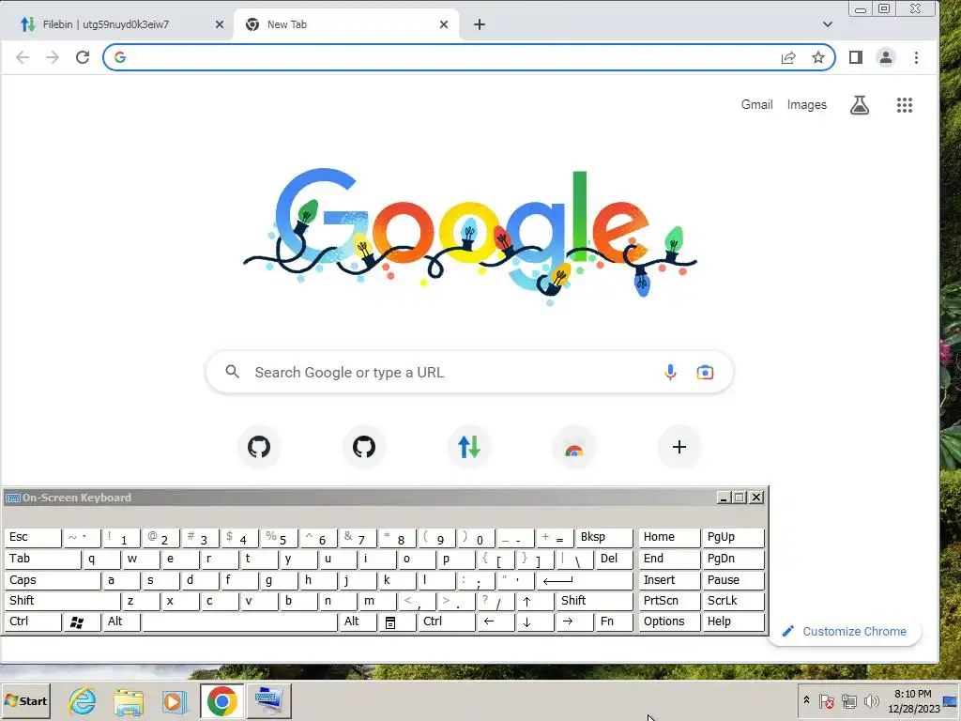Image resolution: width=961 pixels, height=721 pixels.
Task: Search by image with Lens camera
Action: [x=705, y=372]
